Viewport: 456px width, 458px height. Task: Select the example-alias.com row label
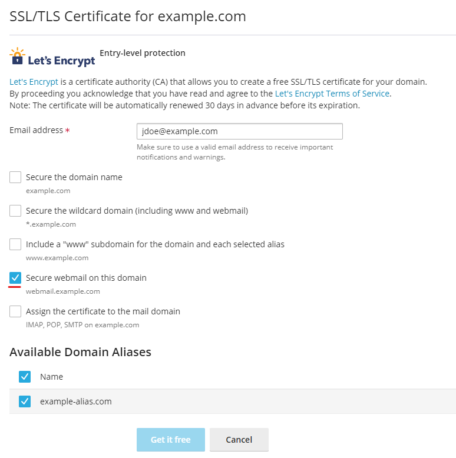point(76,401)
